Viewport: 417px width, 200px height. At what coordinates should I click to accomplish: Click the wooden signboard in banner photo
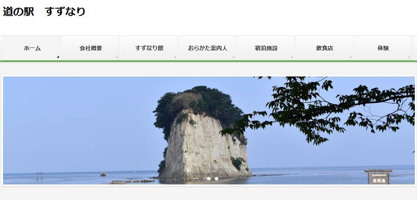pos(378,177)
